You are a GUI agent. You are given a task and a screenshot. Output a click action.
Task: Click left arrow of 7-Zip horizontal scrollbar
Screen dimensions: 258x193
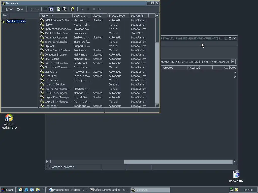tap(48, 162)
